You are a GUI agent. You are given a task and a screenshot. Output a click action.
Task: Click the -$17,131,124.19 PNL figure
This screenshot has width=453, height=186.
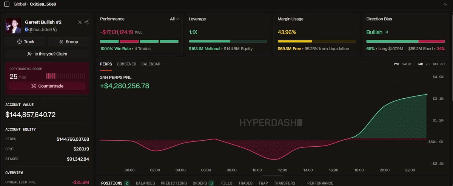(117, 33)
